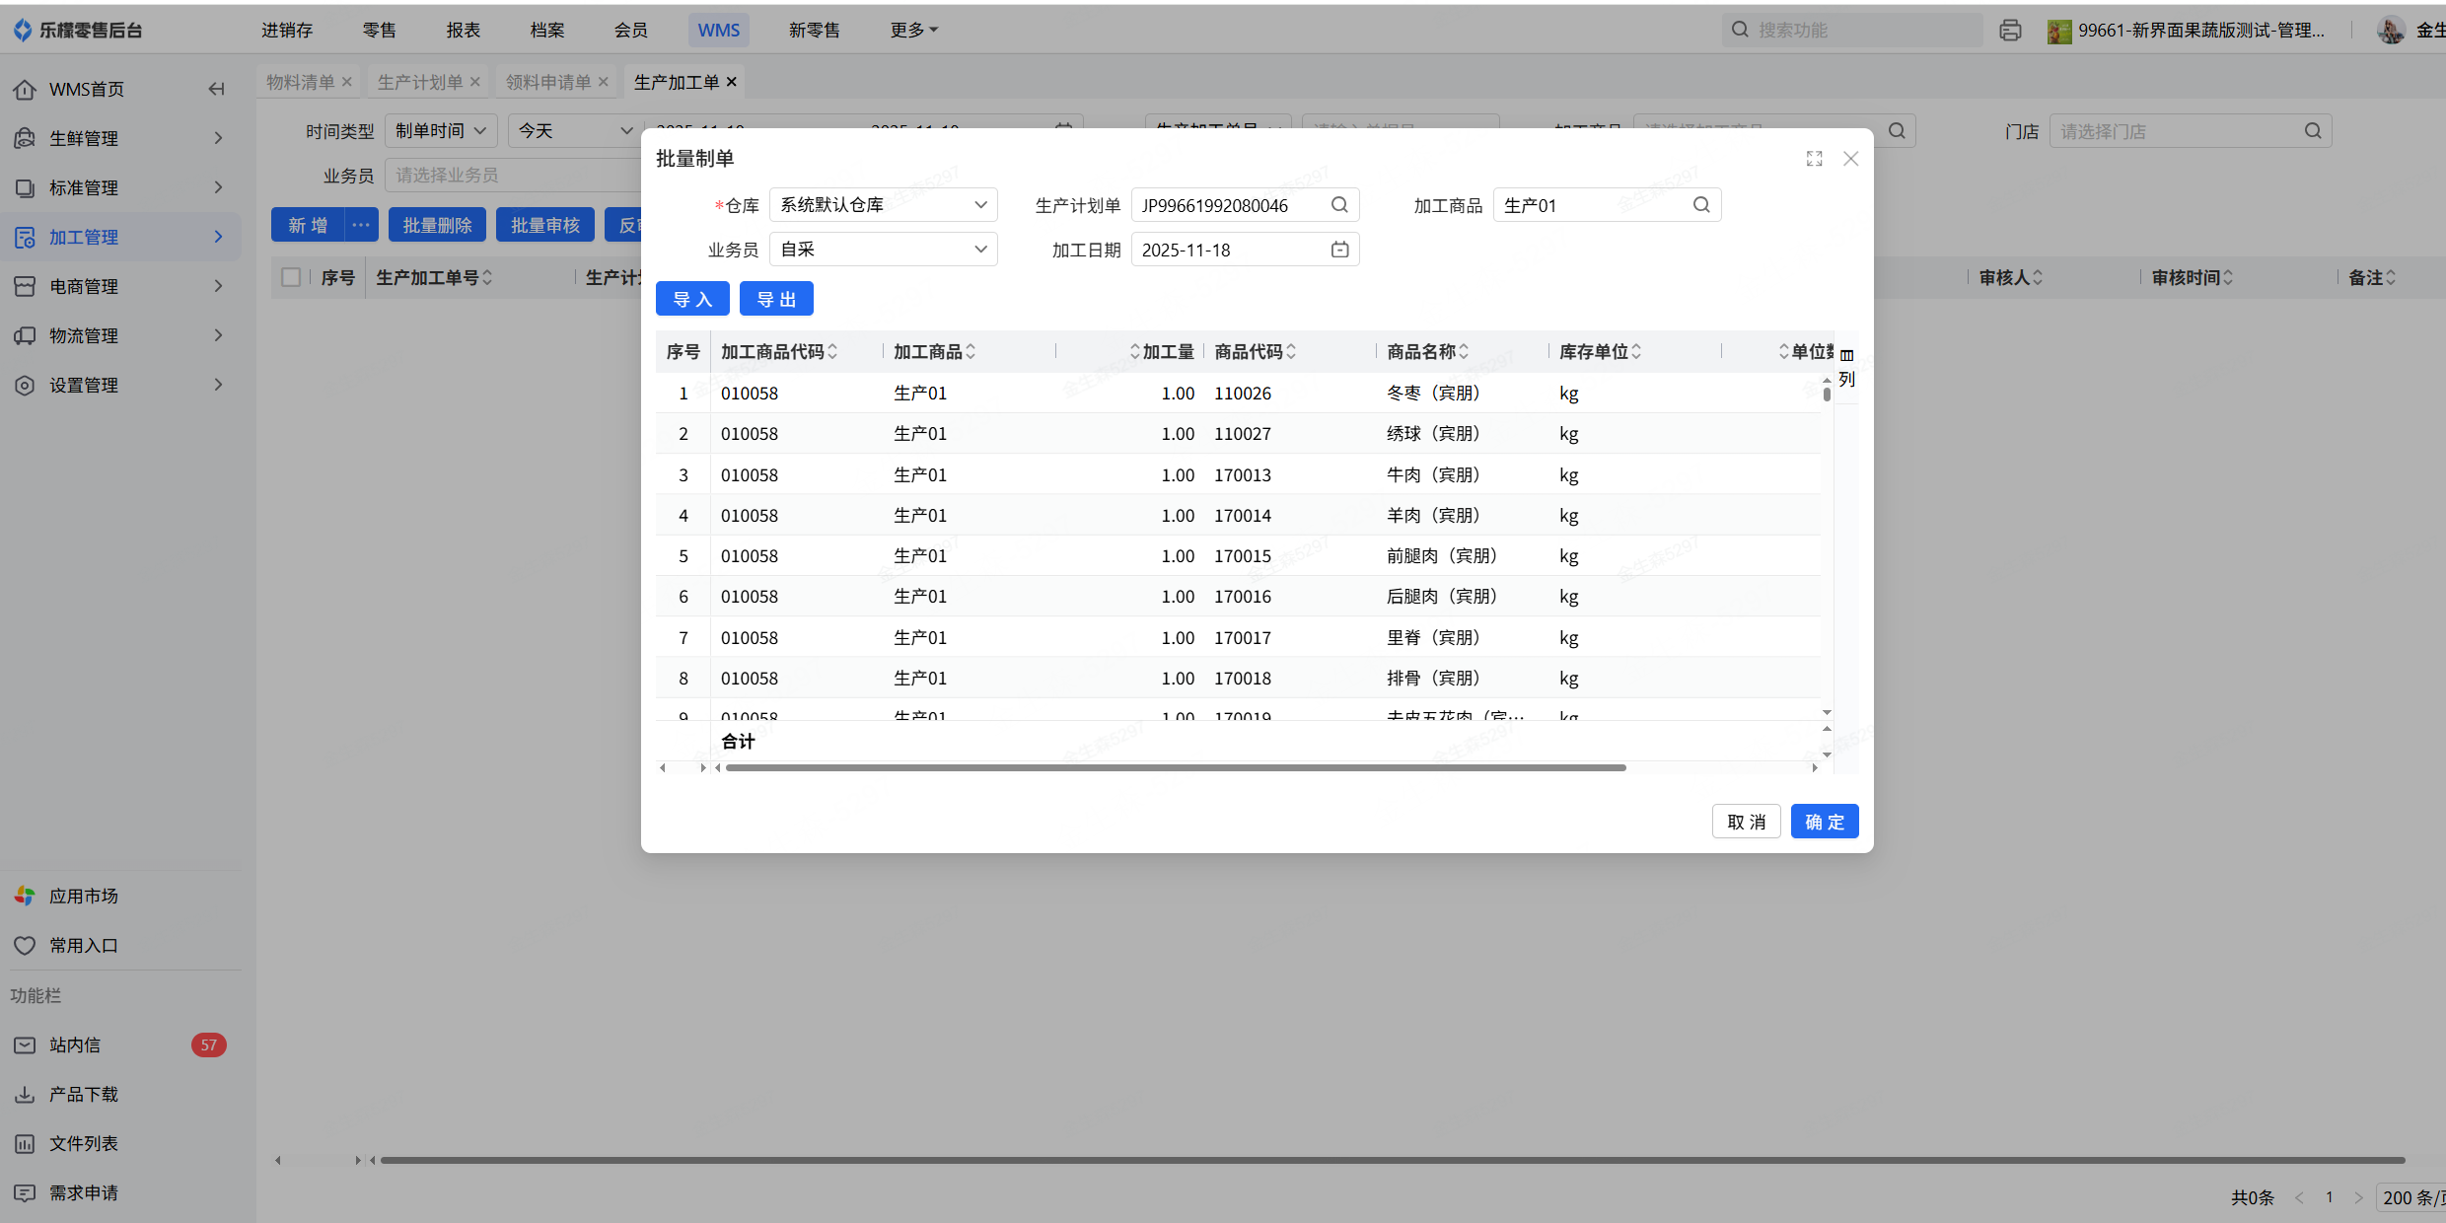Switch to the 领料申请单 tab
The height and width of the screenshot is (1223, 2446).
point(548,82)
